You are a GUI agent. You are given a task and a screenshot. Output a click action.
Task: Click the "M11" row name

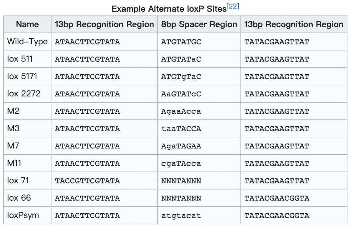pos(15,163)
